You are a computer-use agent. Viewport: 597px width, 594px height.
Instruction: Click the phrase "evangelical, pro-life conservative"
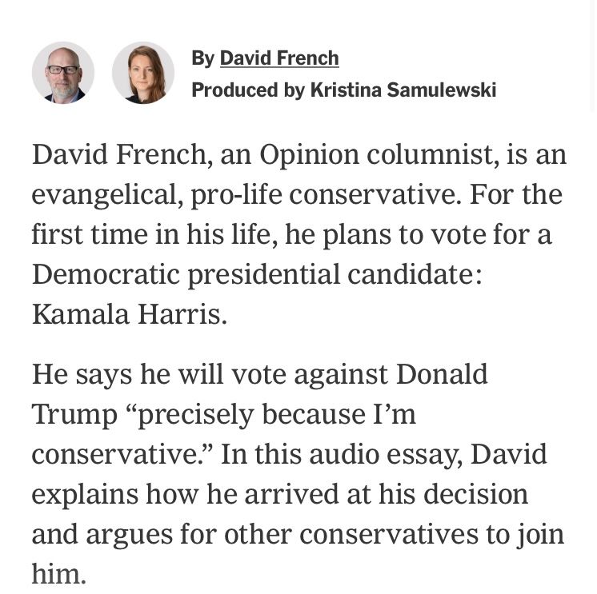click(x=246, y=195)
